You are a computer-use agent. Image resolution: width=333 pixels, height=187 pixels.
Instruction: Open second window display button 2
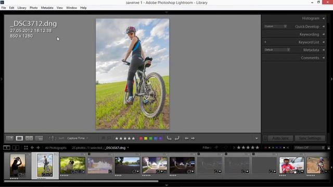(16, 148)
